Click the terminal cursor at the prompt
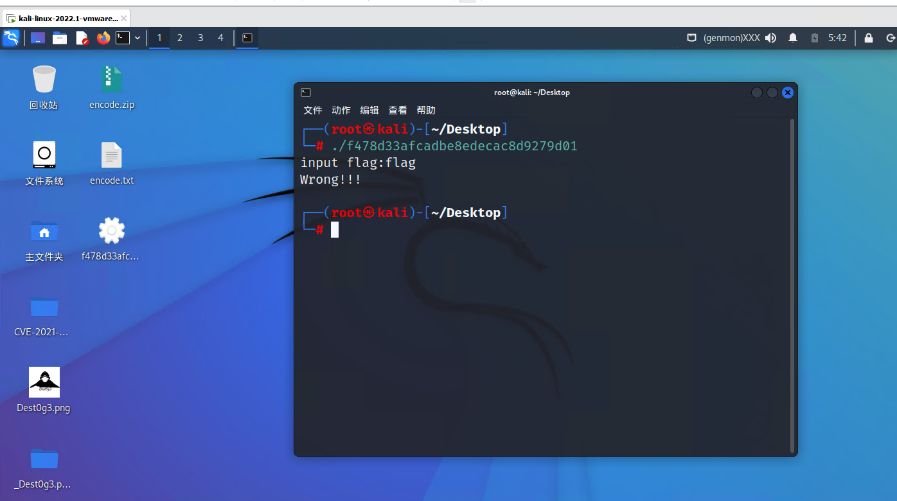 (335, 229)
